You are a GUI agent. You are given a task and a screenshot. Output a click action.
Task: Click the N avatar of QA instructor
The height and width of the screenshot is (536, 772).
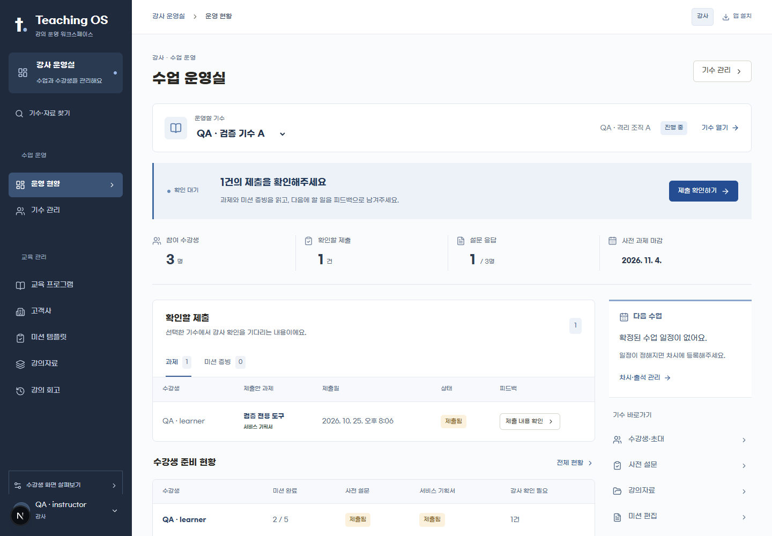[20, 516]
